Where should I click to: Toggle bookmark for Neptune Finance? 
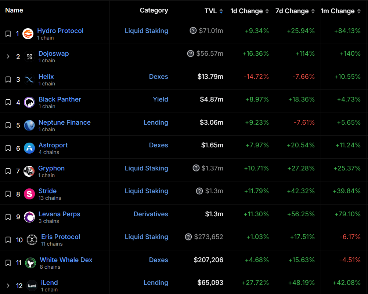pyautogui.click(x=8, y=125)
